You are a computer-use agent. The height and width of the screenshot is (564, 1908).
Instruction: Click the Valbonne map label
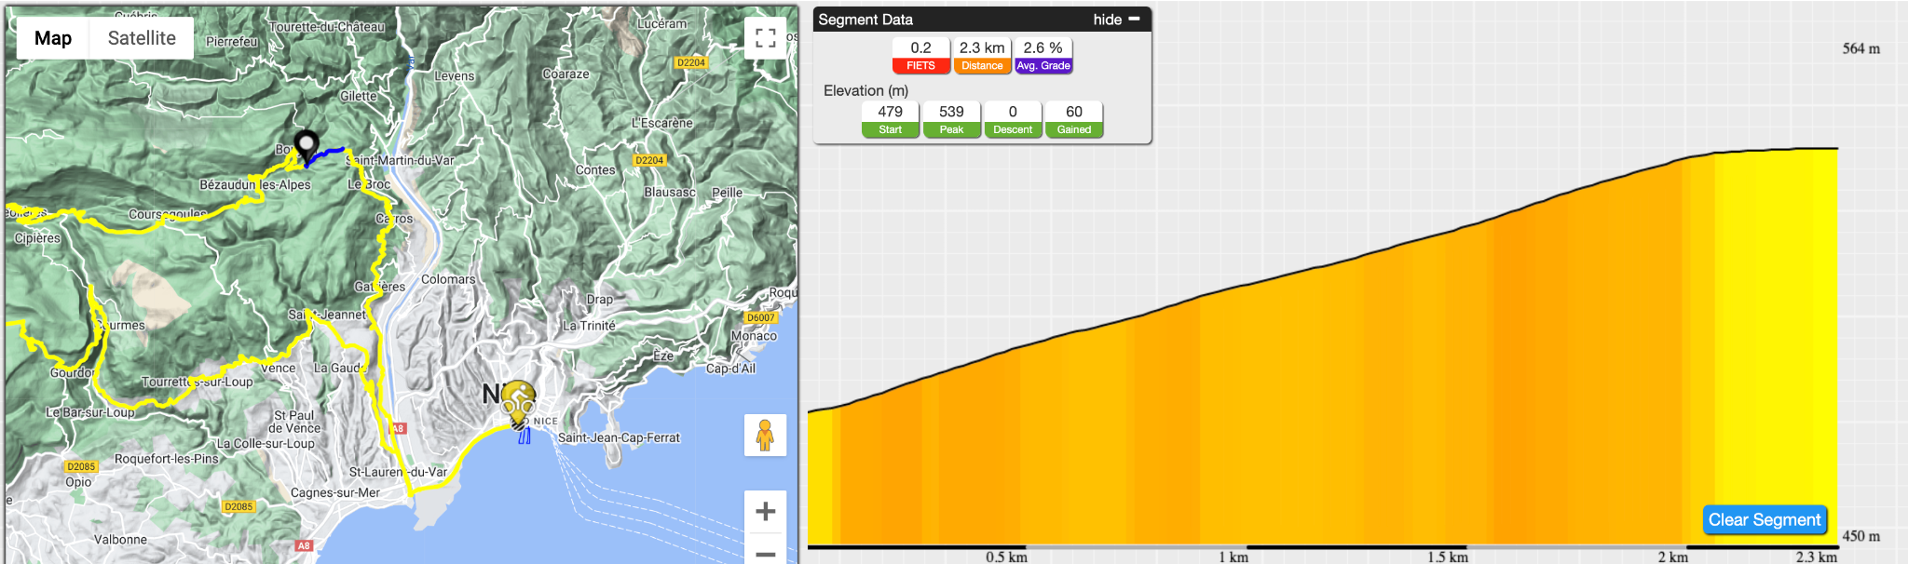pos(120,540)
